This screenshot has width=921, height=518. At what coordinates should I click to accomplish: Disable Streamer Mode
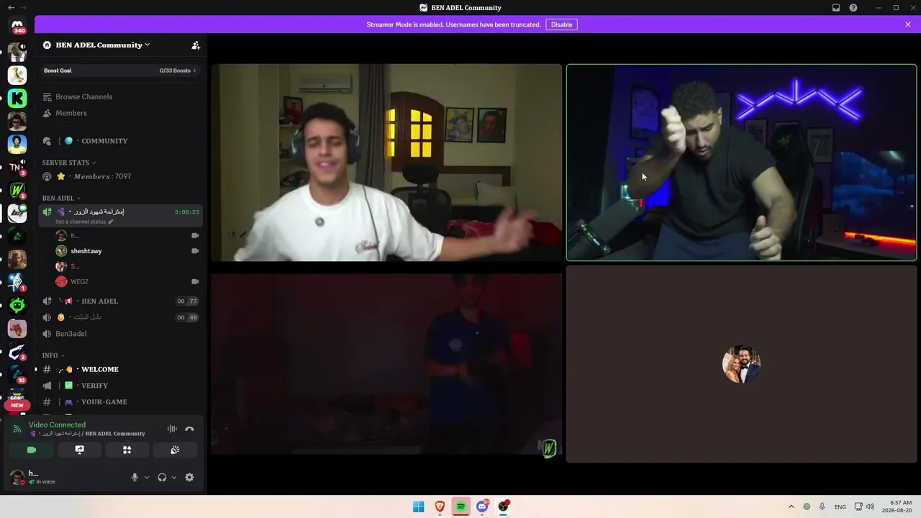(561, 24)
